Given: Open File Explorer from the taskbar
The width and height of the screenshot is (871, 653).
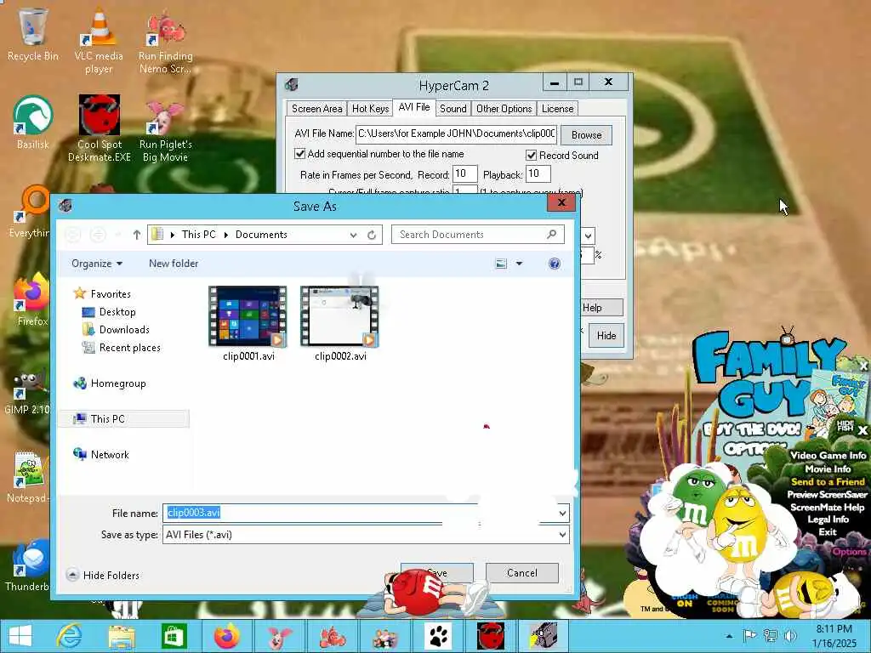Looking at the screenshot, I should tap(122, 636).
